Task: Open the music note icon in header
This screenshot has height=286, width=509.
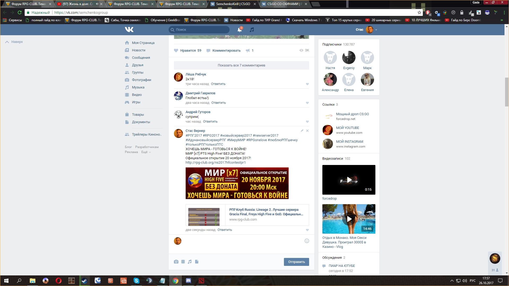Action: coord(252,30)
